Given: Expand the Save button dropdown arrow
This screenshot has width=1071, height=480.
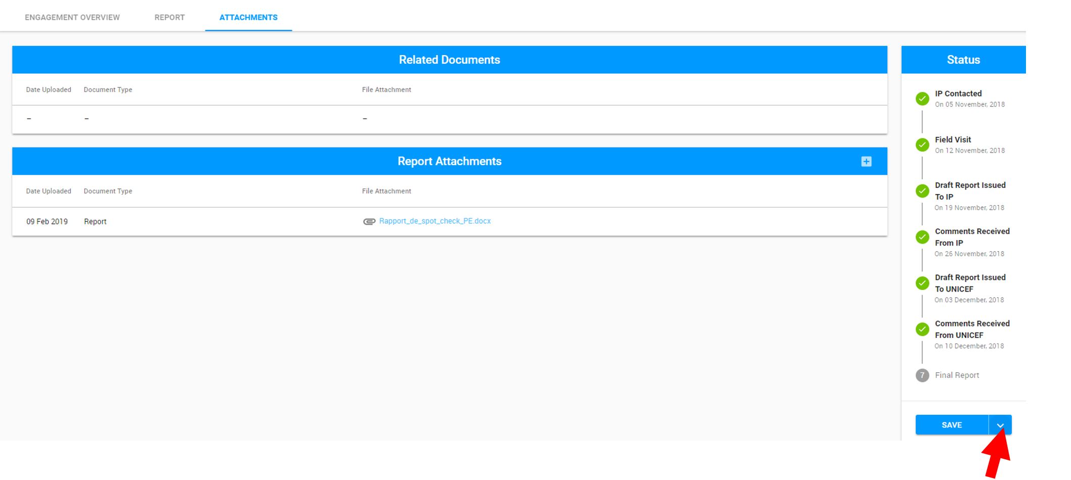Looking at the screenshot, I should (1000, 425).
